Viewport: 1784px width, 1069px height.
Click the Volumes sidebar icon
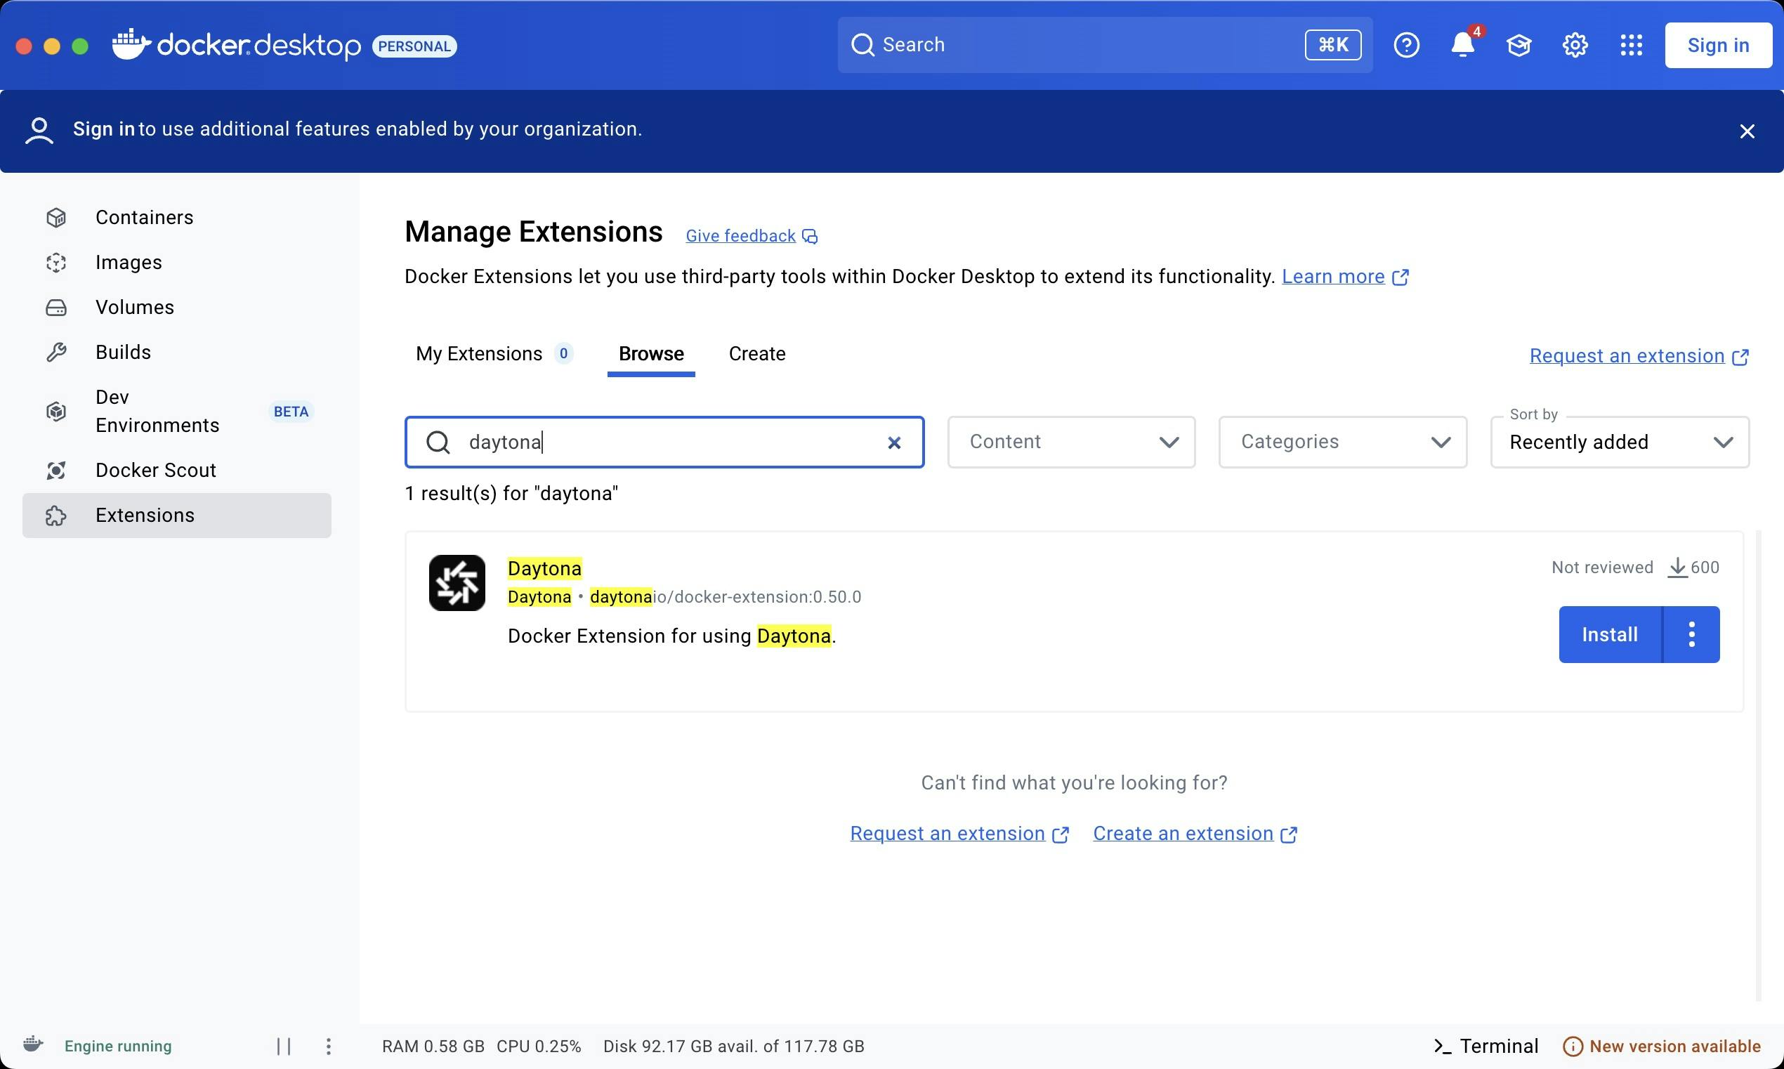[56, 308]
